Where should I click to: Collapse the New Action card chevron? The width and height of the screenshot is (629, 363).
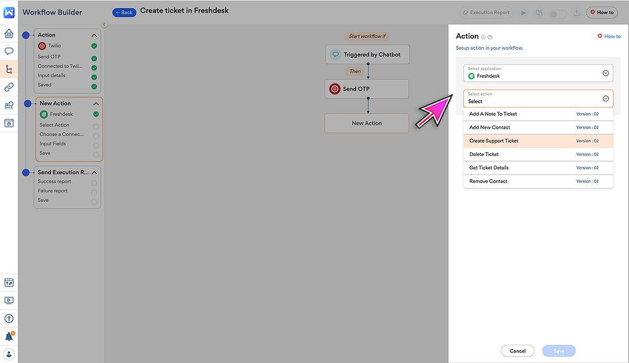point(96,104)
